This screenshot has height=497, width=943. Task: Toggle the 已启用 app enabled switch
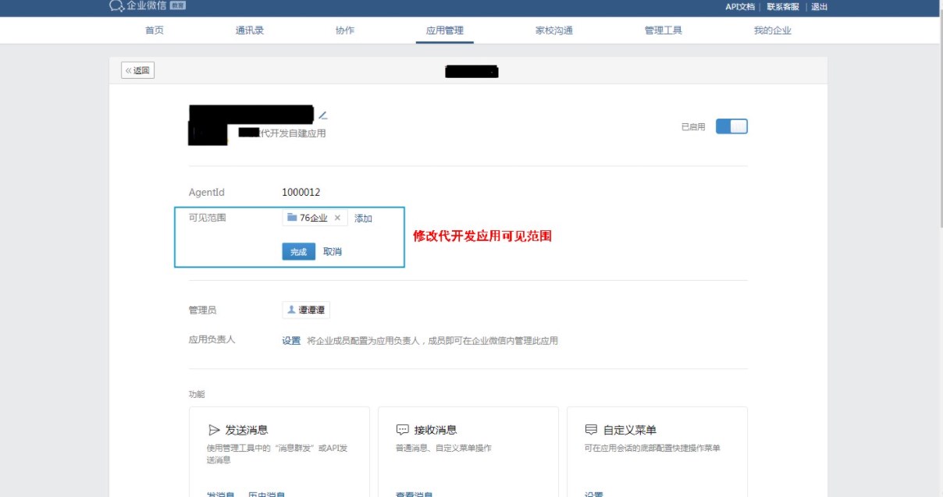(731, 126)
